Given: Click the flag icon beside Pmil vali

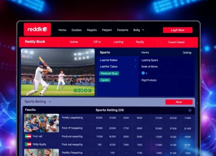Looking at the screenshot, I should click(28, 137).
